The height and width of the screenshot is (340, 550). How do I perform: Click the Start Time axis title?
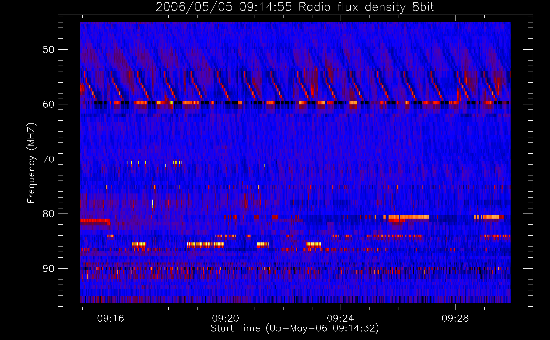point(295,328)
